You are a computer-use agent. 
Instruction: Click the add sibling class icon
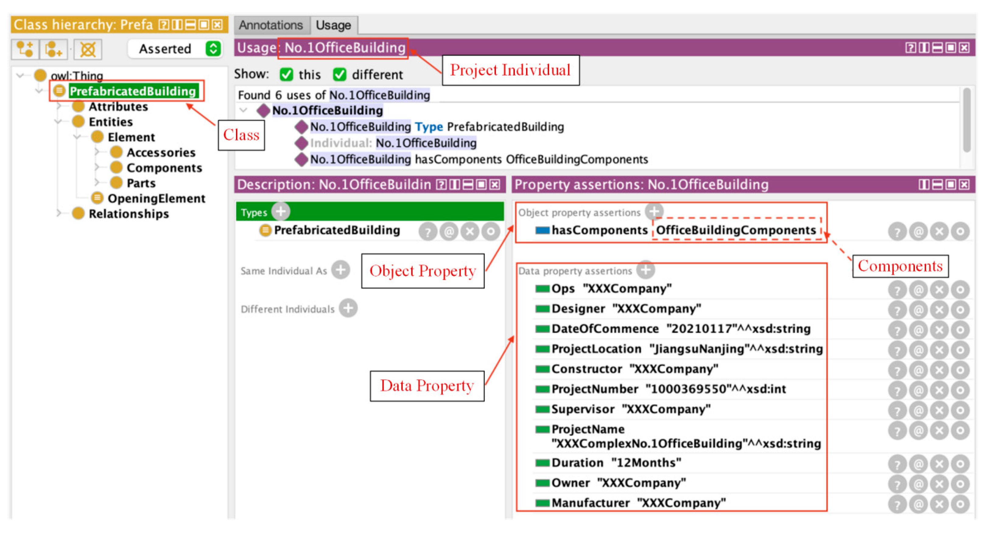click(54, 49)
